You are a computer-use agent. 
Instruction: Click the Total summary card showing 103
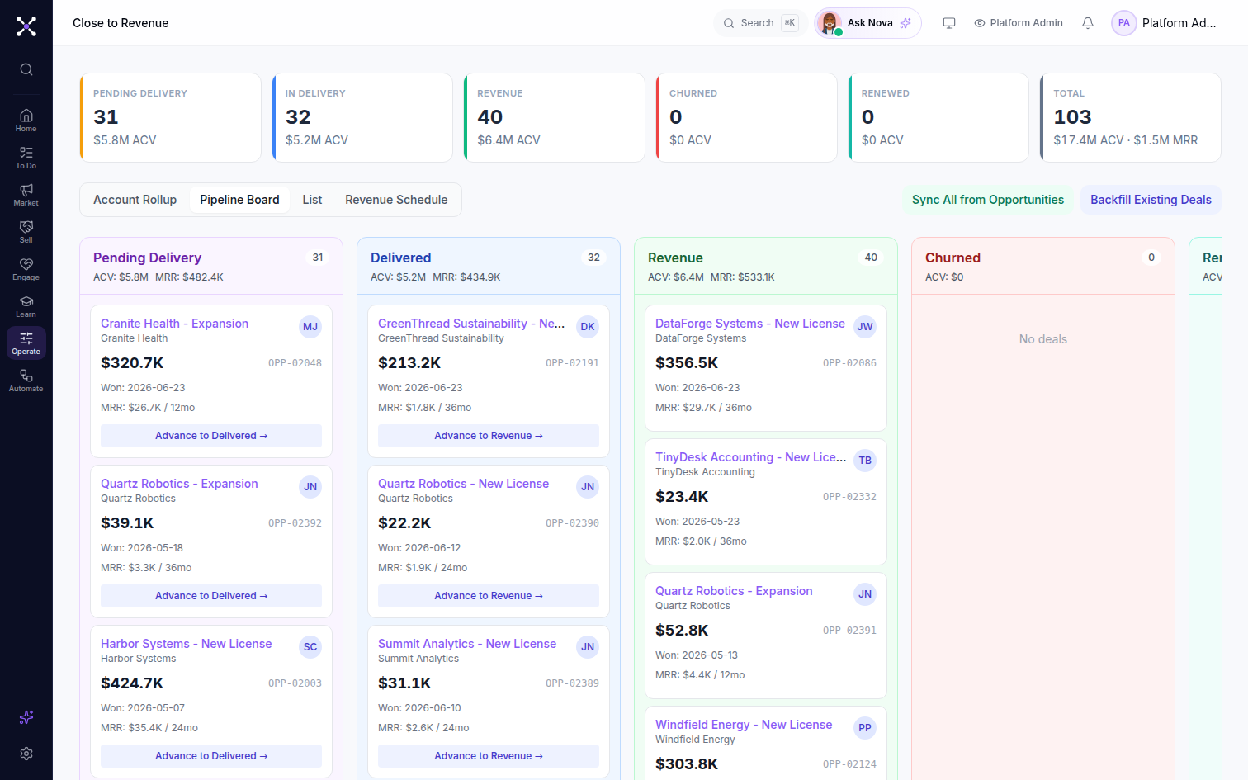1131,117
